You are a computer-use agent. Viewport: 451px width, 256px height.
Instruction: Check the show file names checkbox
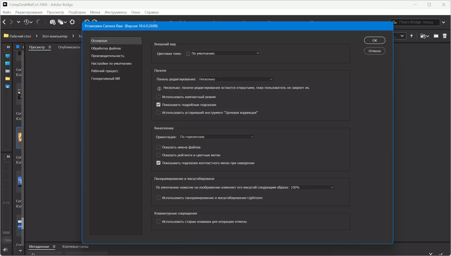(158, 147)
